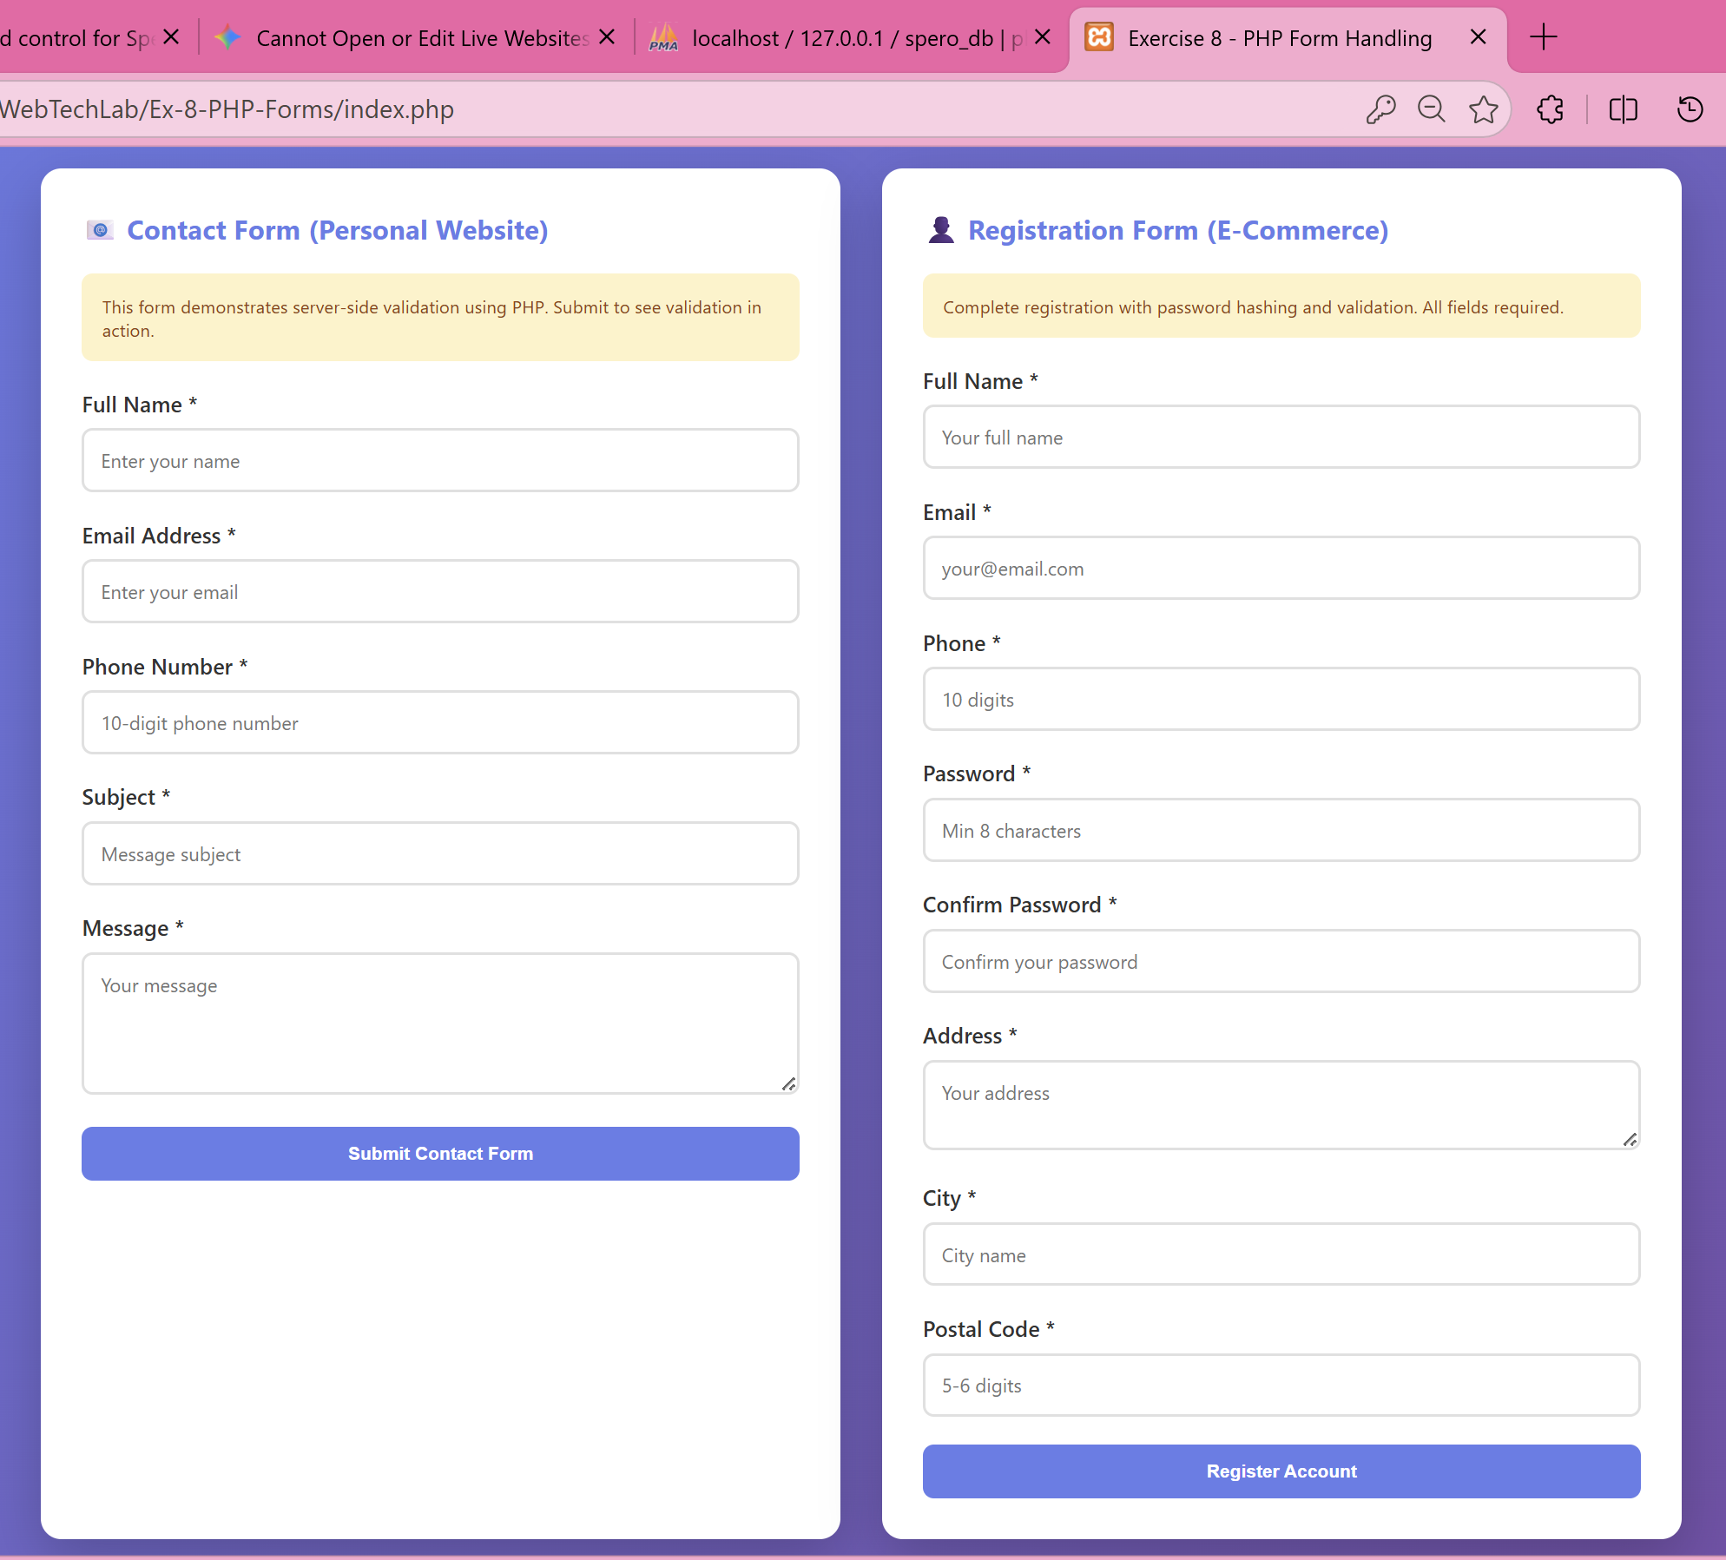Click the Min 8 characters password field
The width and height of the screenshot is (1726, 1560).
[x=1281, y=831]
